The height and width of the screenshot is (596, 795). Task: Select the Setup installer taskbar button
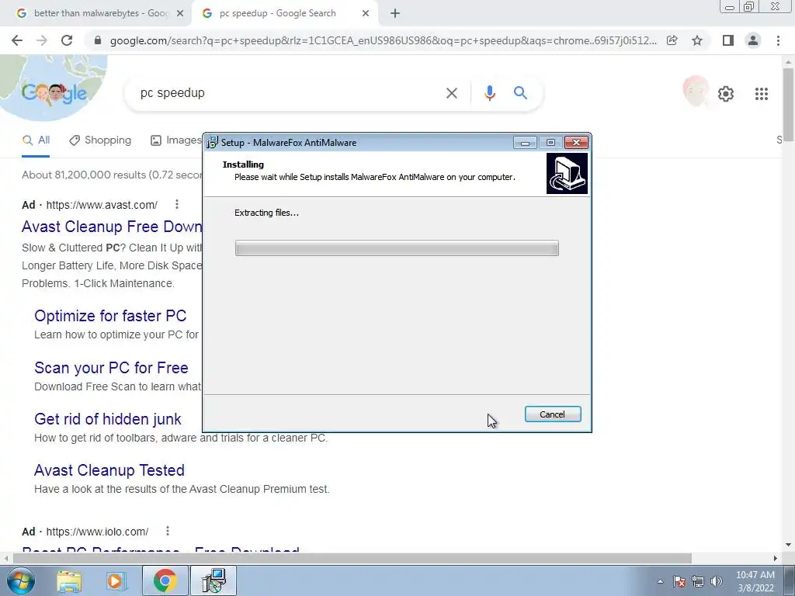(213, 580)
